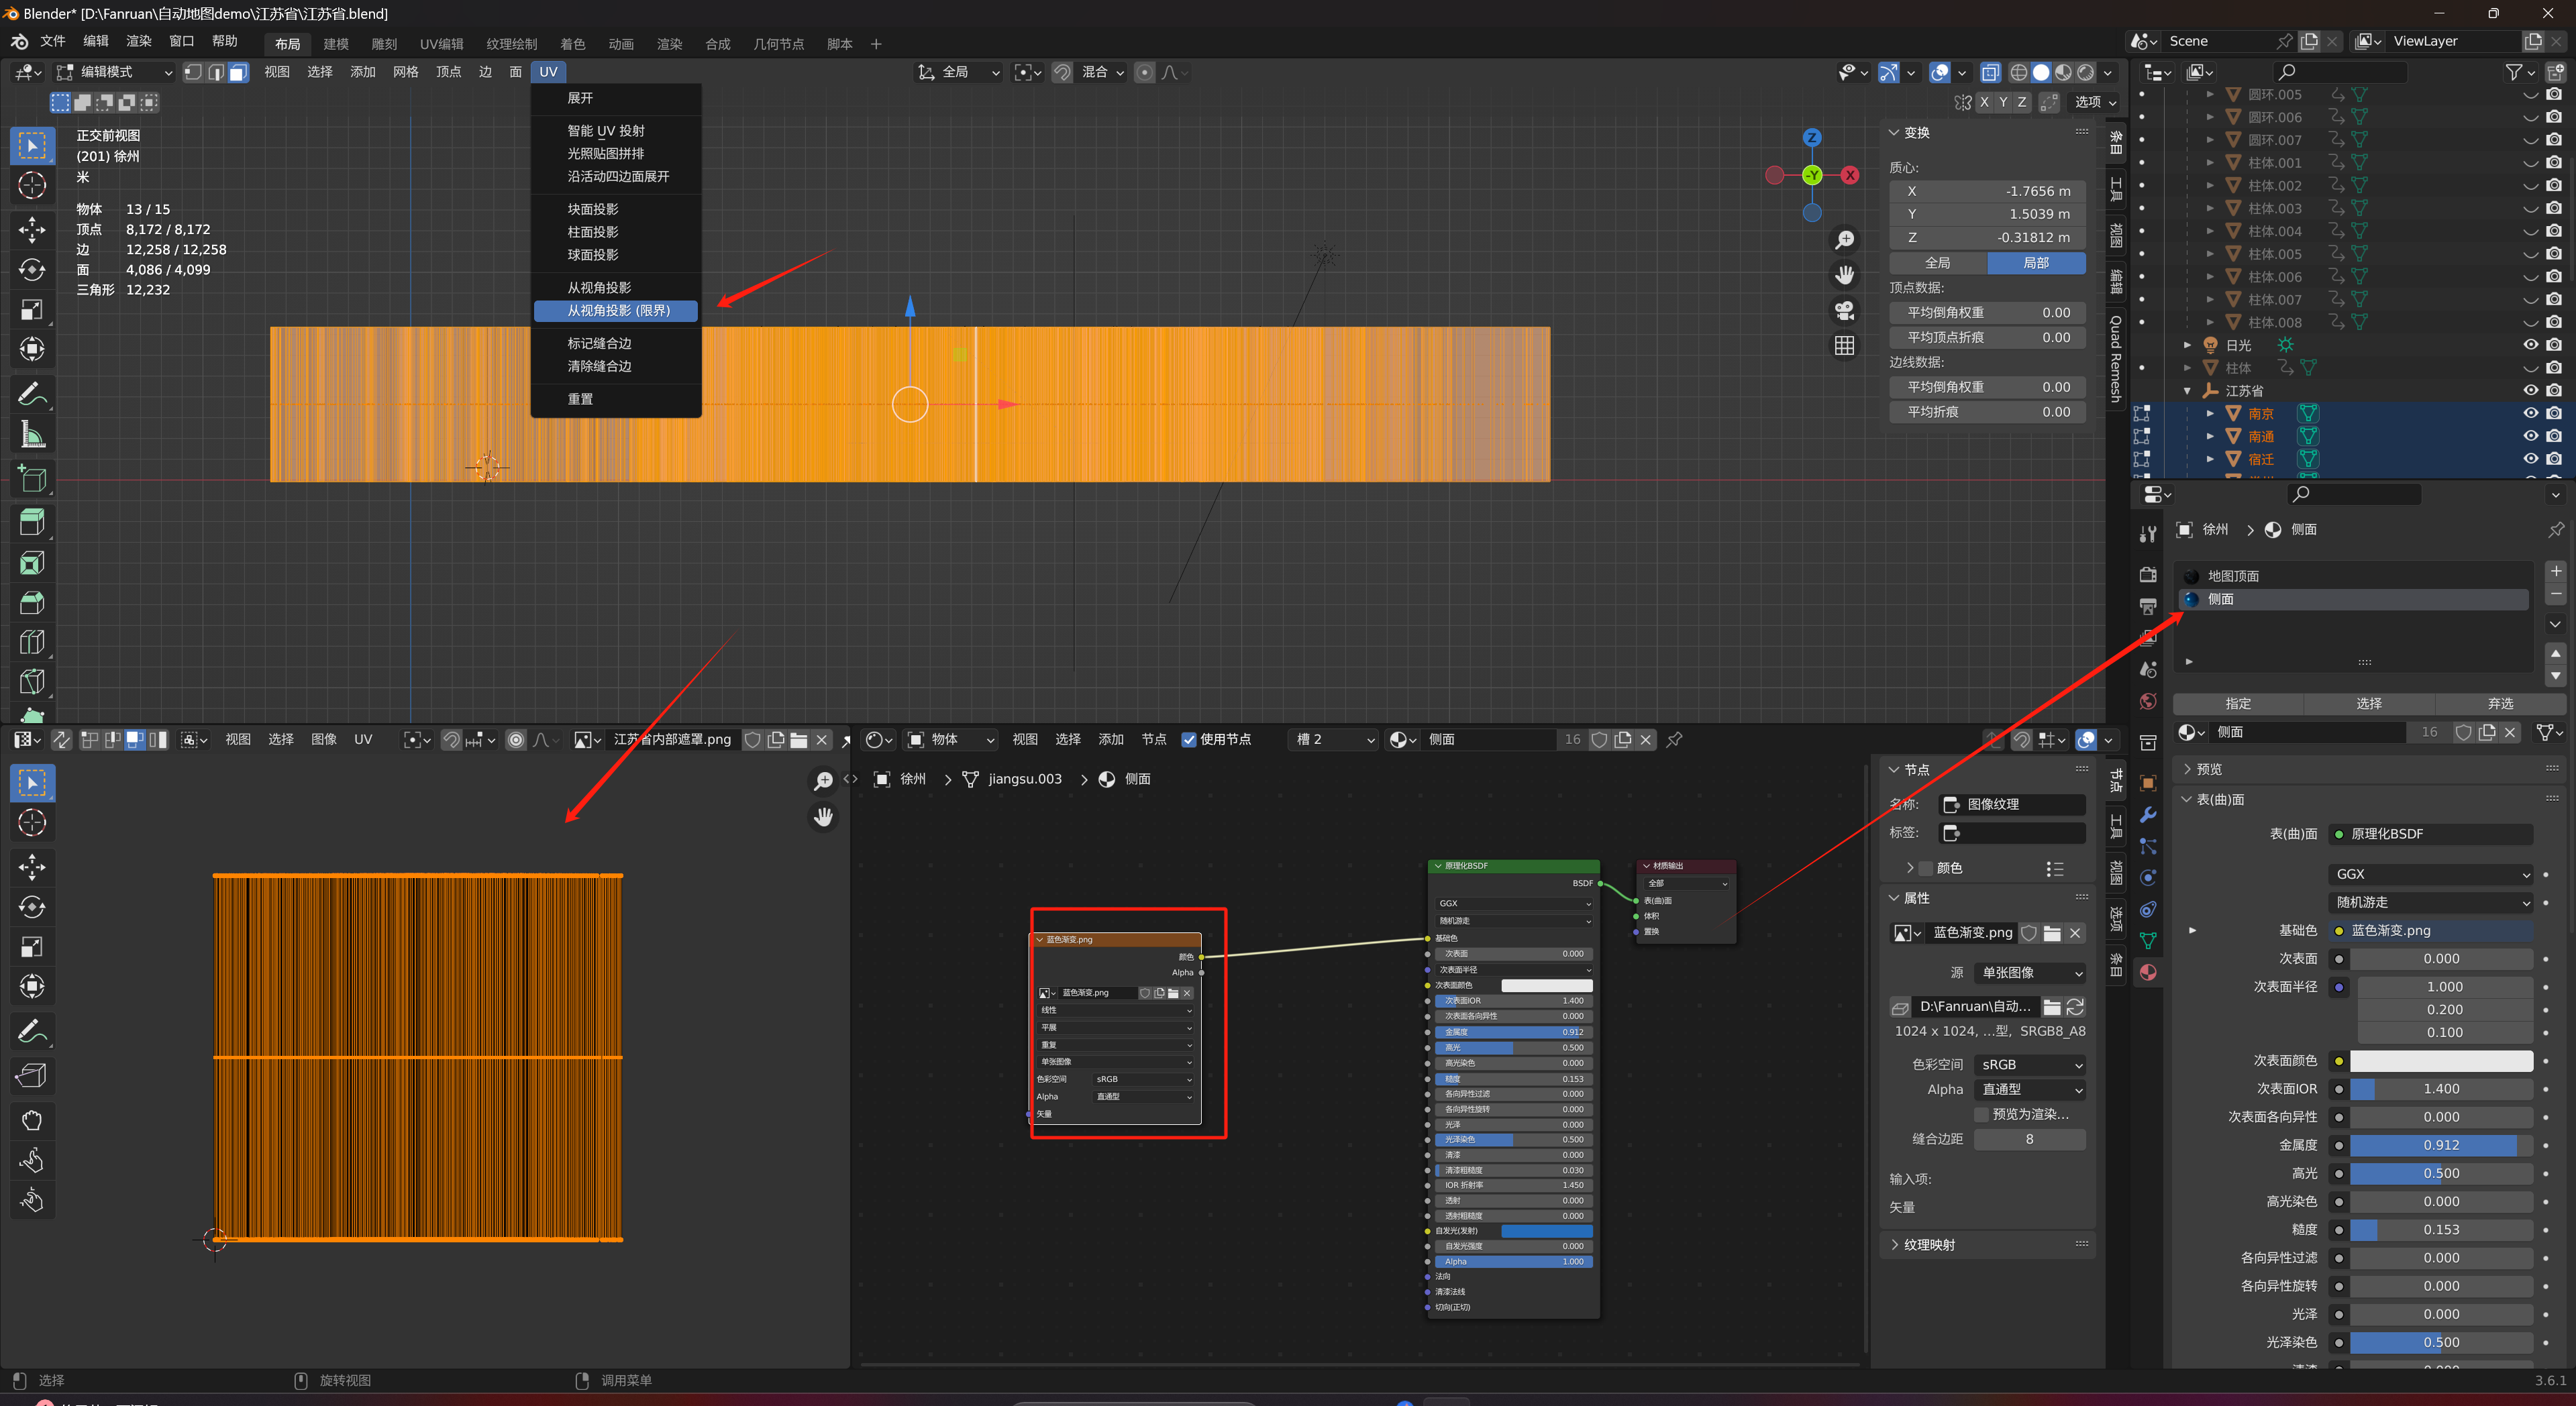Switch perspective/orthographic grid icon
Viewport: 2576px width, 1406px height.
point(1845,346)
